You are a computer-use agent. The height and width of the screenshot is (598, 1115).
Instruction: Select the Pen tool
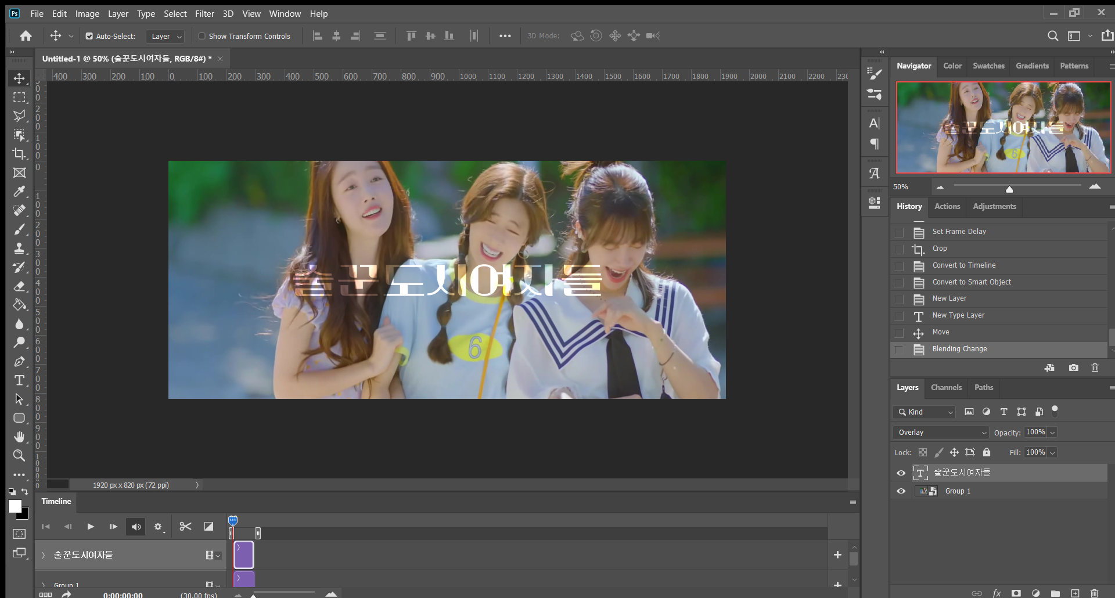point(19,362)
